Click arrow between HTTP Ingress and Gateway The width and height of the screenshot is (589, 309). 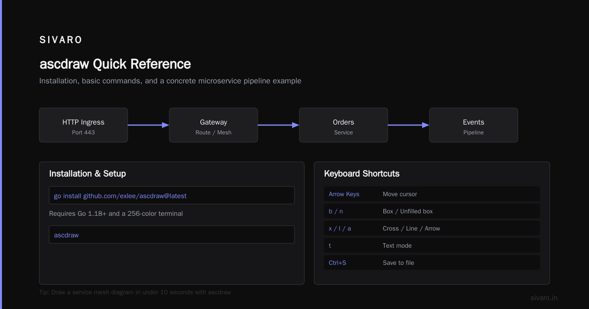[148, 125]
